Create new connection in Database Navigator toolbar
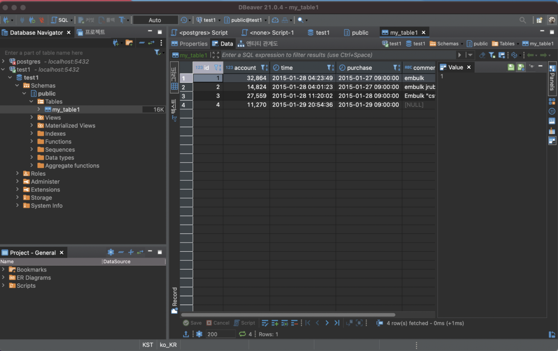The image size is (558, 351). pos(116,43)
